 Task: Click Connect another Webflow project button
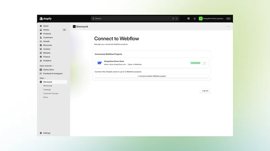coord(152,76)
